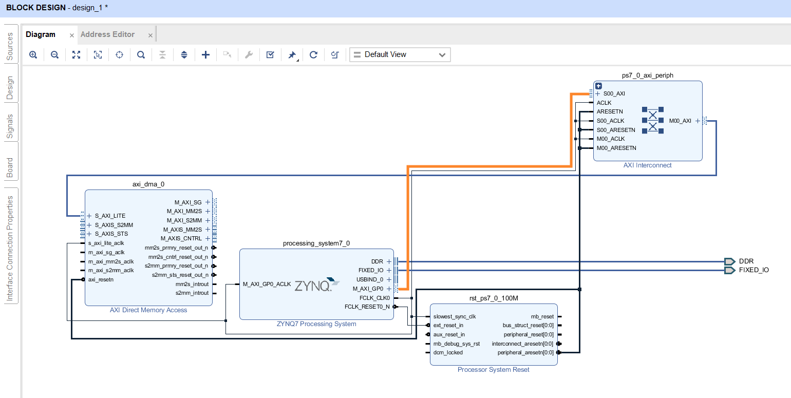This screenshot has height=398, width=791.
Task: Select the axi_dma_0 block
Action: pyautogui.click(x=148, y=247)
